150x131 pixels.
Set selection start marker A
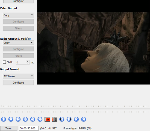coord(47,119)
